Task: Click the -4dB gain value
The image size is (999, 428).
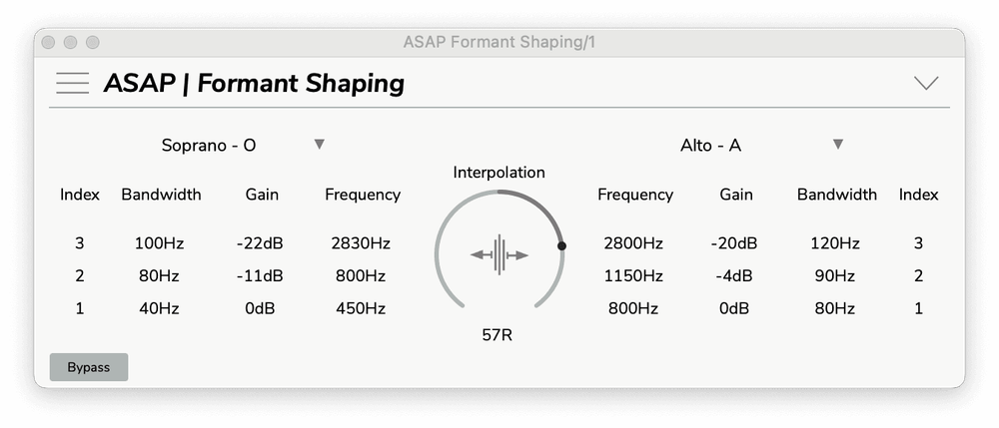Action: coord(736,275)
